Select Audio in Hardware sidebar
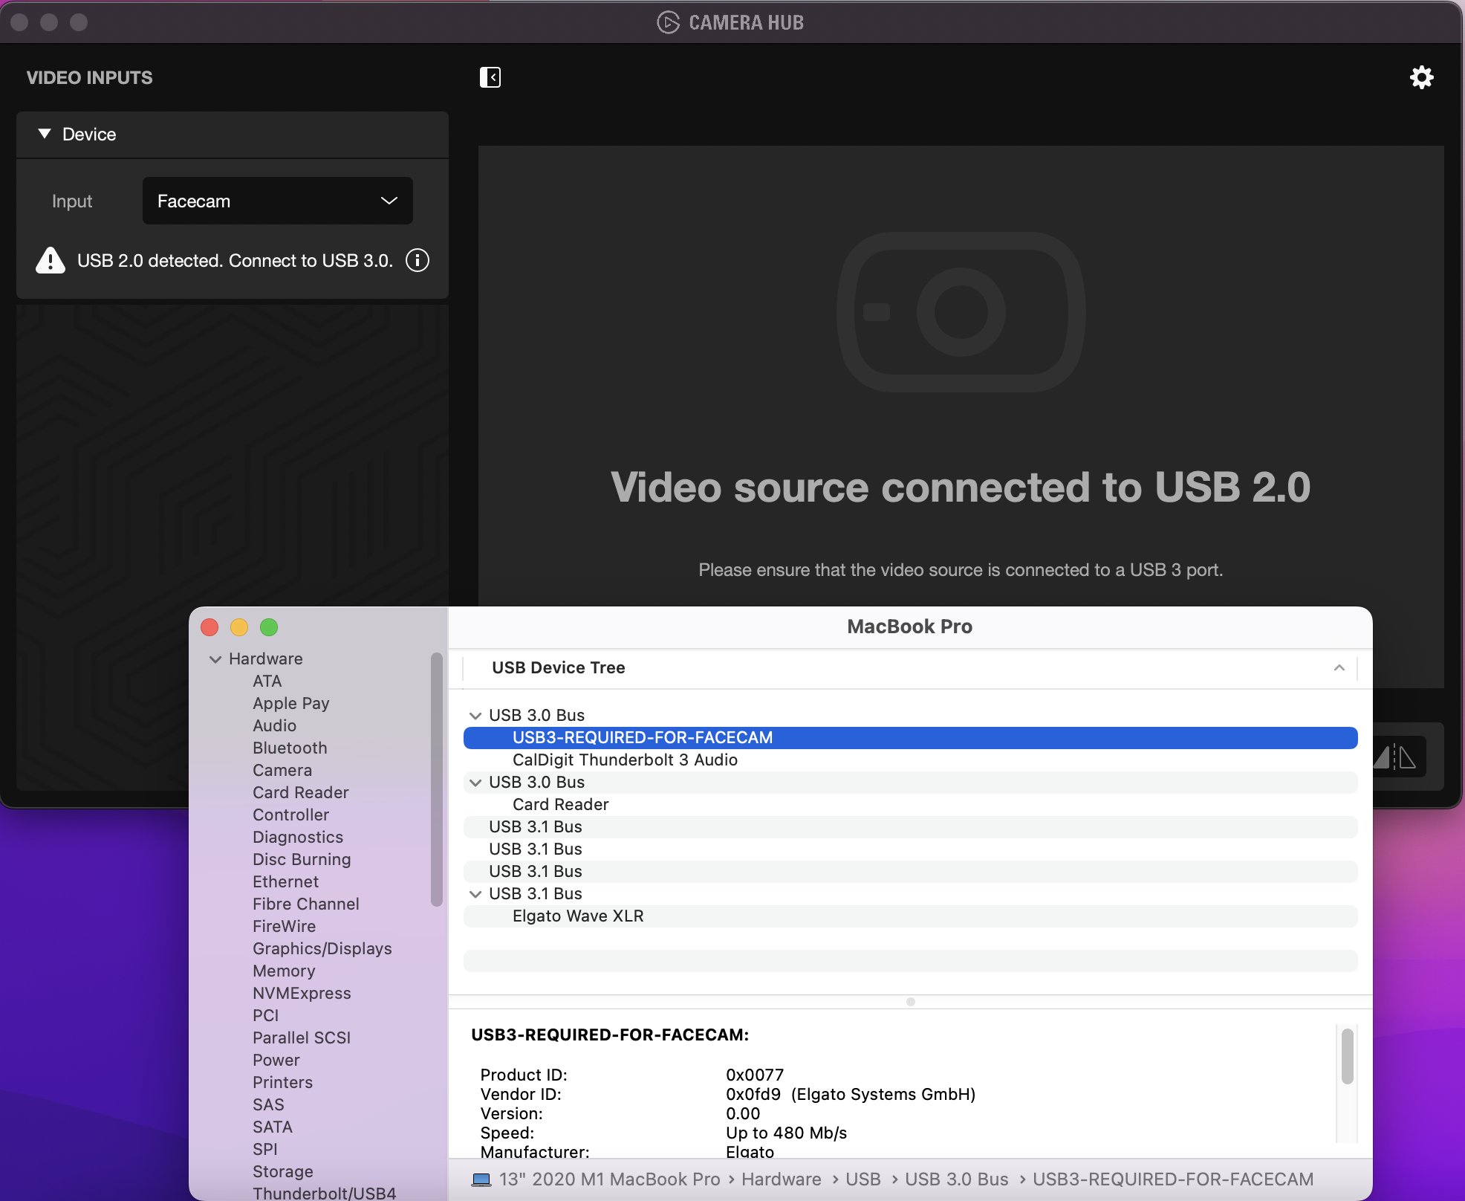Image resolution: width=1465 pixels, height=1201 pixels. tap(274, 725)
